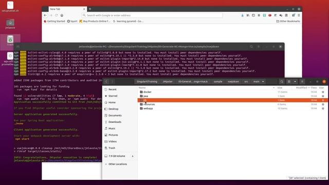Viewport: 329px width, 185px height.
Task: Navigate to vuejskcen path segment
Action: pyautogui.click(x=233, y=82)
